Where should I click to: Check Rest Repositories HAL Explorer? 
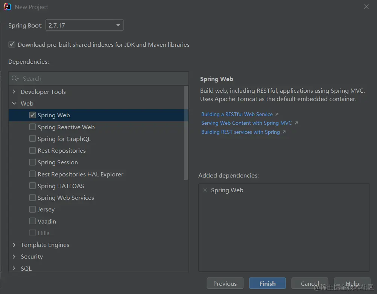click(x=32, y=174)
